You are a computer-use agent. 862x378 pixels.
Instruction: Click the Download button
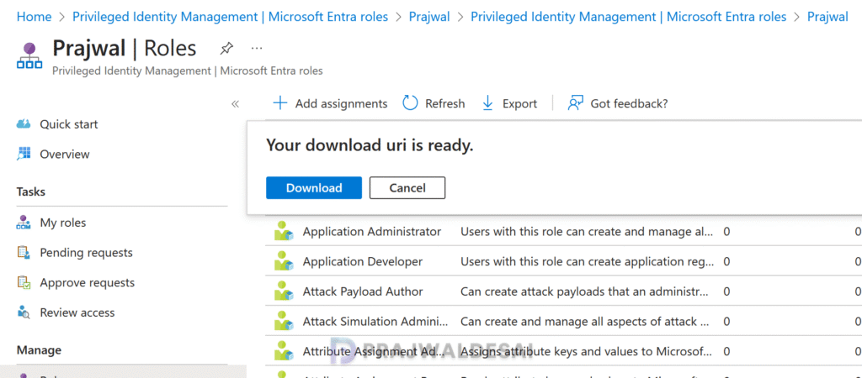click(x=314, y=187)
